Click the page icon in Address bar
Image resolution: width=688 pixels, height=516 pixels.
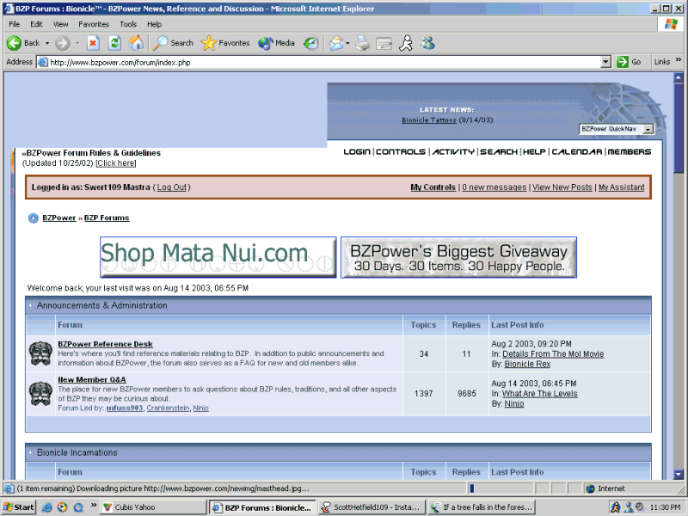coord(42,62)
